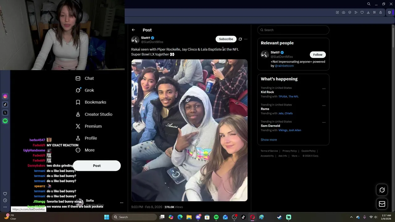The height and width of the screenshot is (222, 395).
Task: Click the page vertical scrollbar
Action: pos(393,37)
